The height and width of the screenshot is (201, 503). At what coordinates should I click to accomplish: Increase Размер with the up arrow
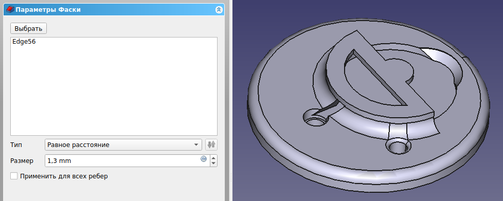(213, 158)
